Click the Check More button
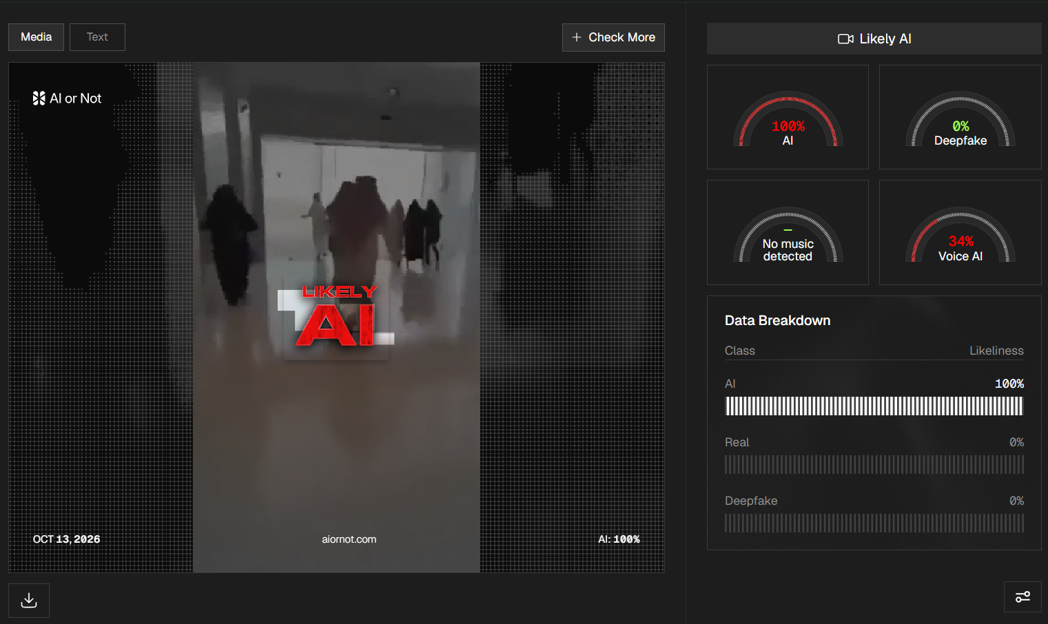Viewport: 1048px width, 624px height. click(x=613, y=37)
